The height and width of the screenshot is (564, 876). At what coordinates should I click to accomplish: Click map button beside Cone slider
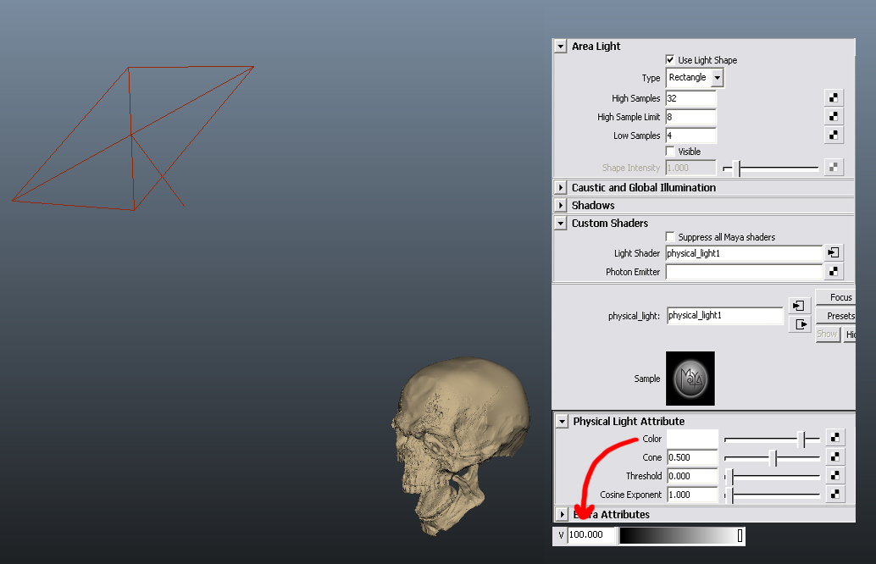click(834, 456)
